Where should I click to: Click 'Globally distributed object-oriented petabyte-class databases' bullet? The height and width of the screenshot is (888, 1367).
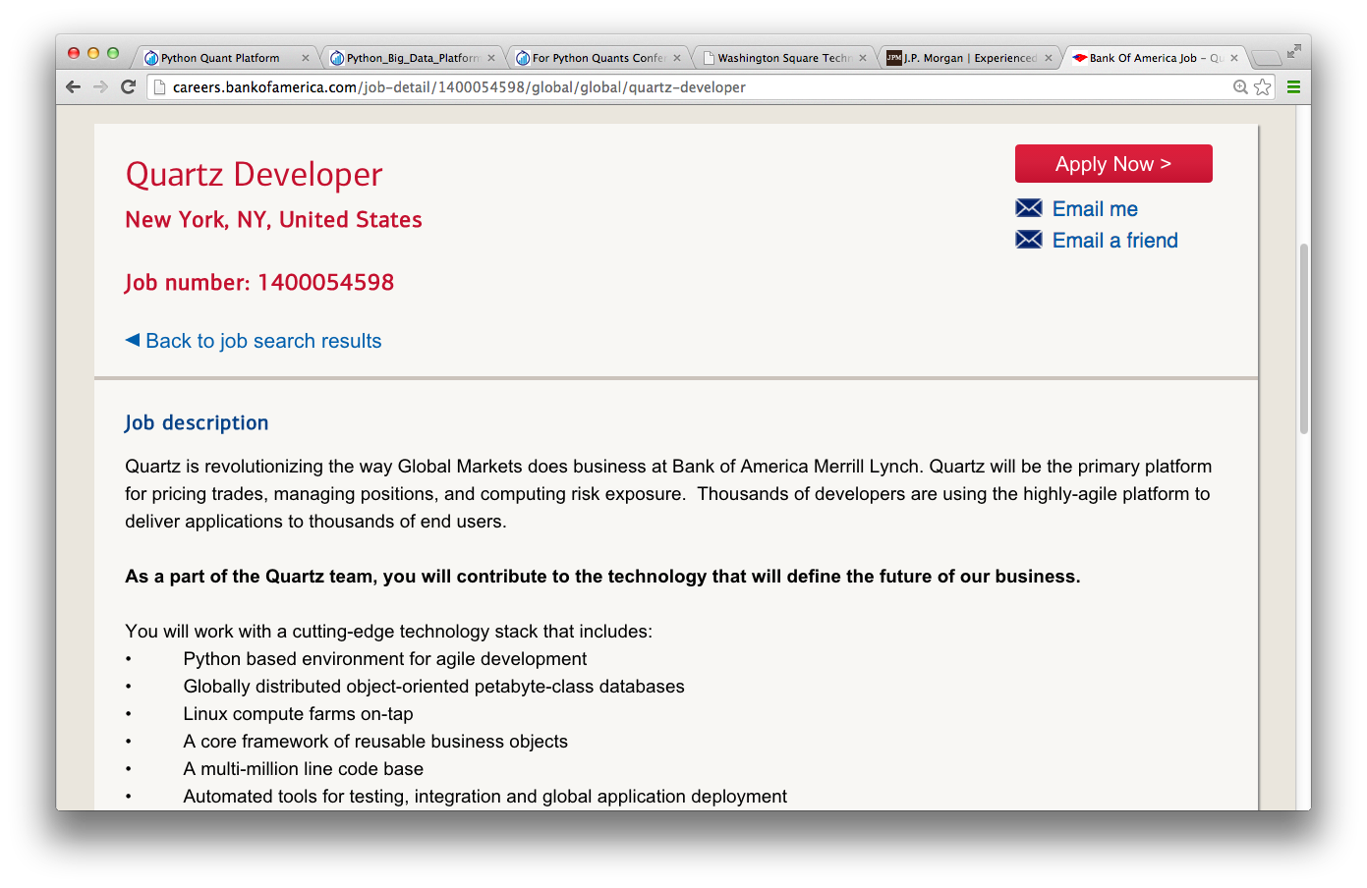[433, 687]
